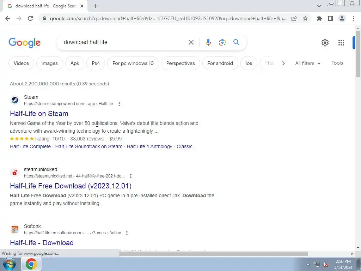Open 'Half-Life Soundtrack on Steam' sitelink
Image resolution: width=361 pixels, height=271 pixels.
88,146
